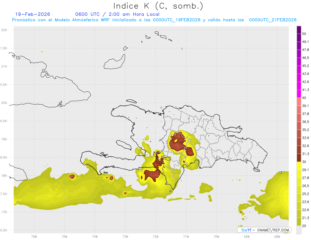Click the "39.1" colorbar value
The image size is (311, 240).
(x=306, y=106)
